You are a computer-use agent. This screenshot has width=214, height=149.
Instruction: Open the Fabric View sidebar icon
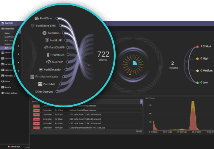(x=2, y=70)
